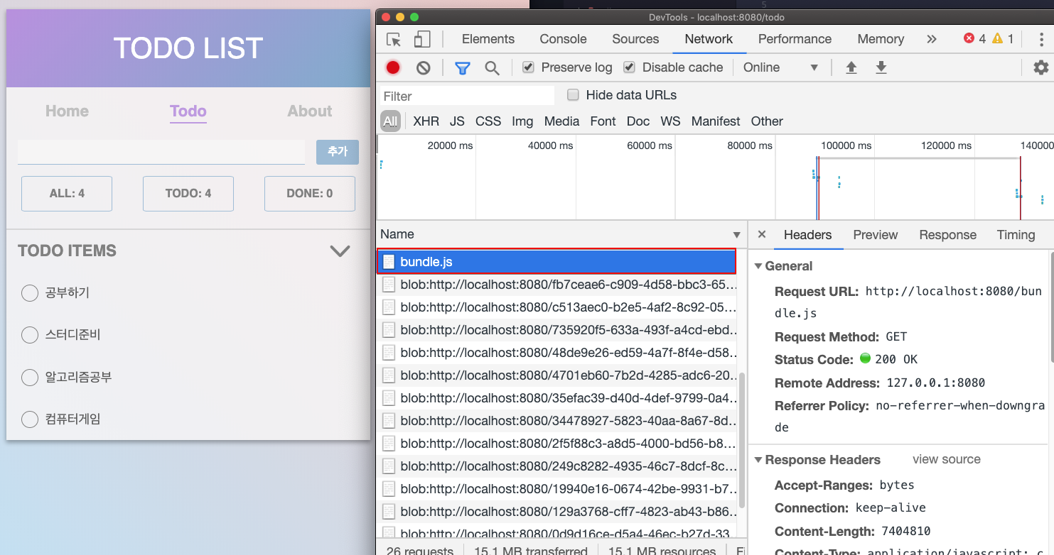Check the 스터디준비 todo item circle

30,335
